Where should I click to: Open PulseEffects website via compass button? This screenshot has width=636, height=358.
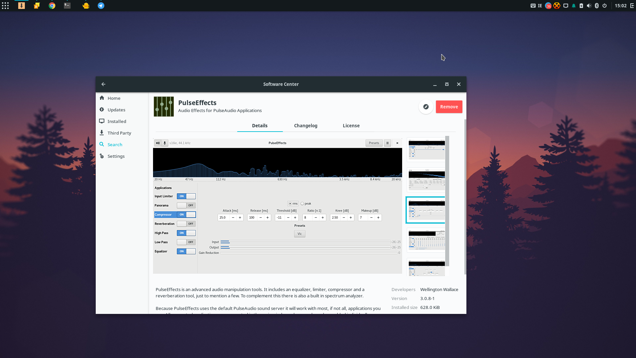(x=426, y=107)
